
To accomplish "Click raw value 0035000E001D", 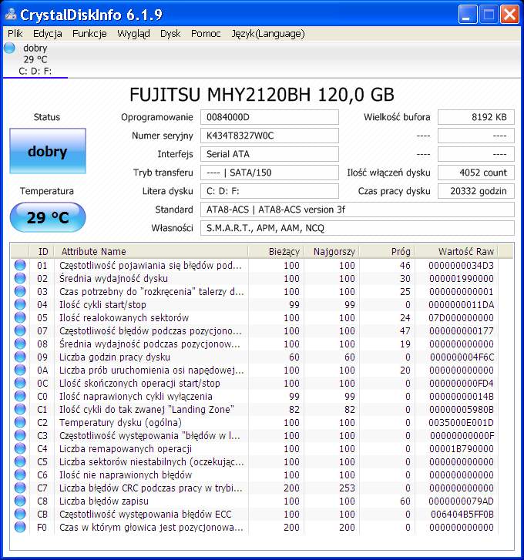I will tap(461, 422).
